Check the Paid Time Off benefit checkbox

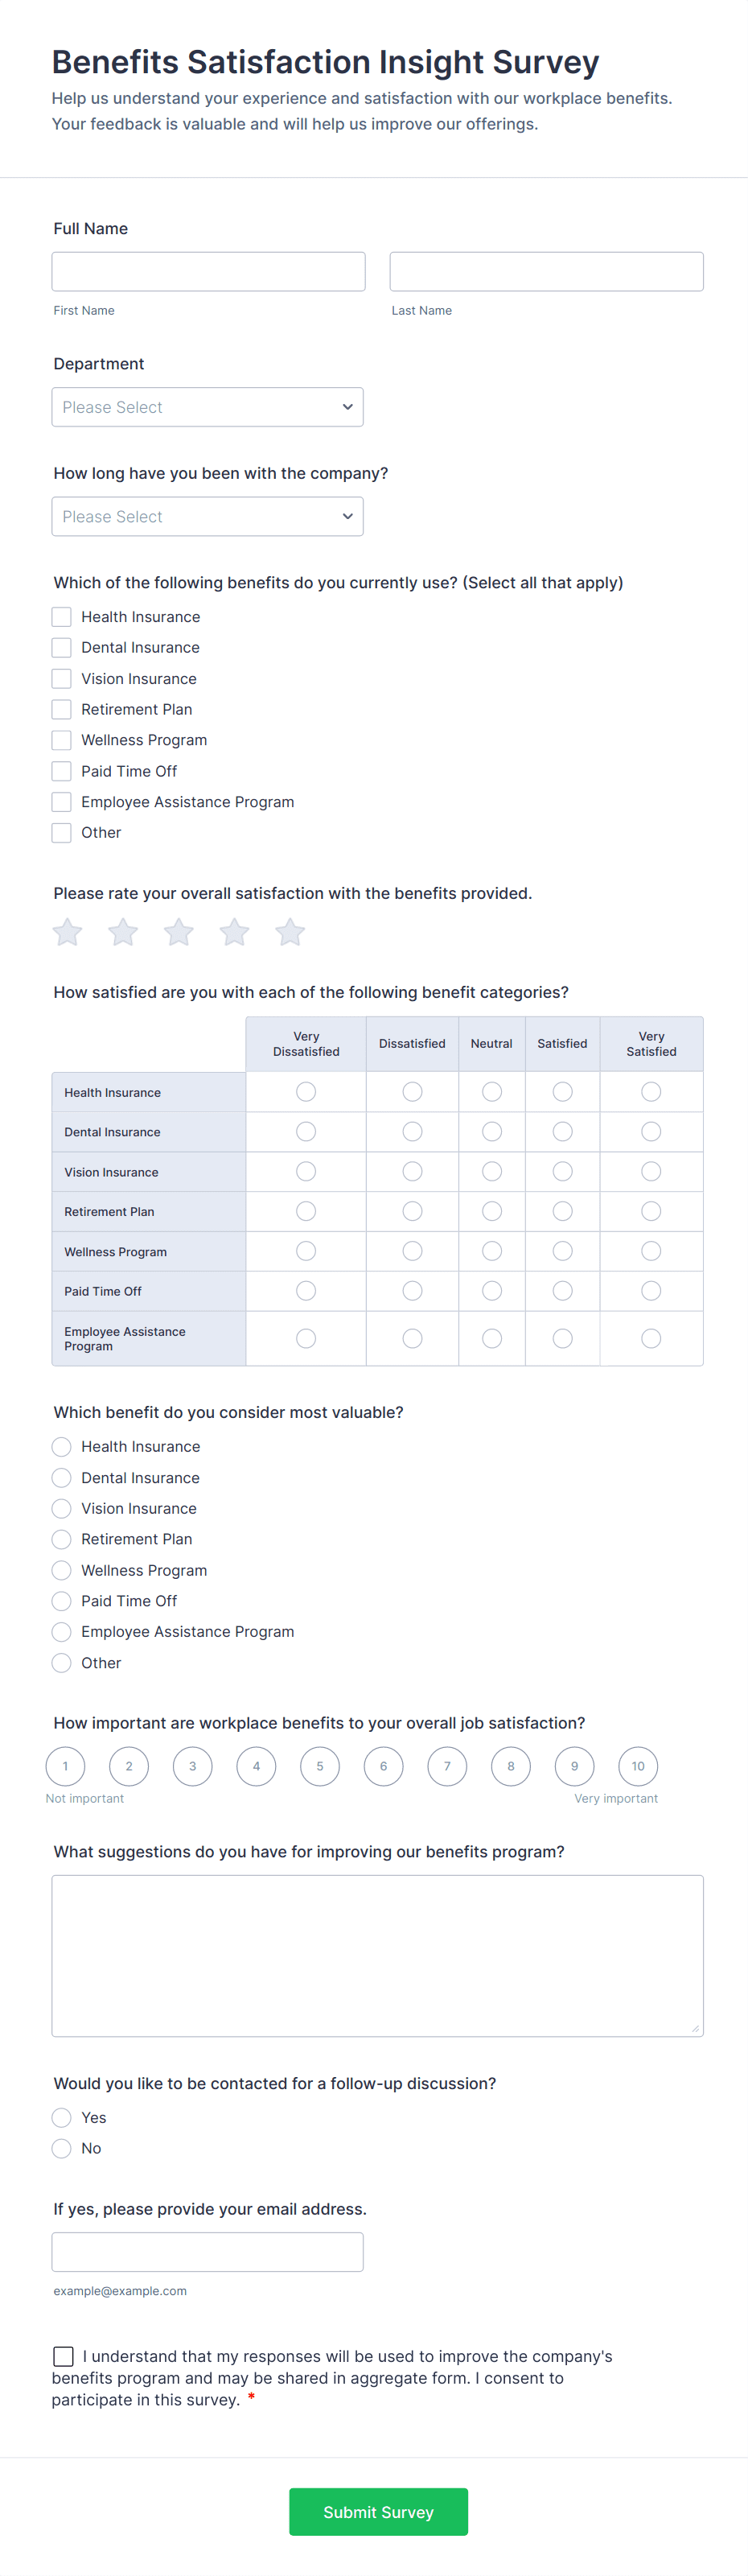click(x=61, y=771)
